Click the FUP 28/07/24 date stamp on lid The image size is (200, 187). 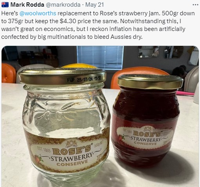[84, 79]
